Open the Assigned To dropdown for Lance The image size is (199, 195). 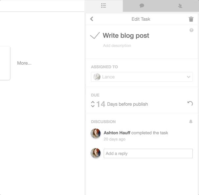(x=142, y=77)
